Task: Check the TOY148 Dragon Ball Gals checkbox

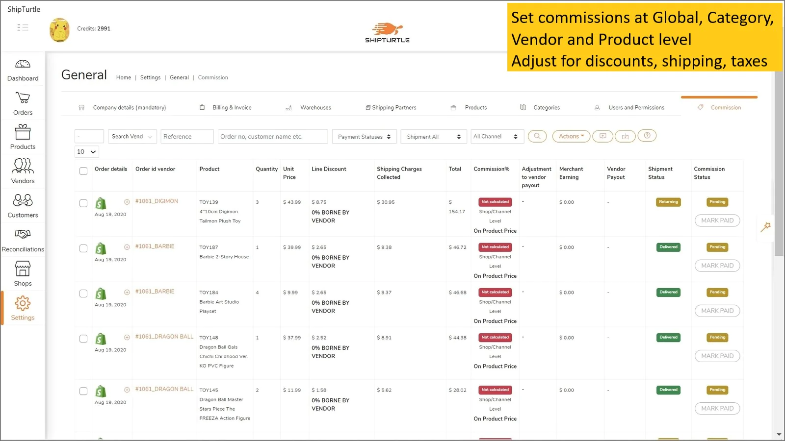Action: click(83, 339)
